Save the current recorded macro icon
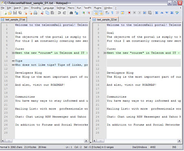This screenshot has width=184, height=151. [x=150, y=13]
